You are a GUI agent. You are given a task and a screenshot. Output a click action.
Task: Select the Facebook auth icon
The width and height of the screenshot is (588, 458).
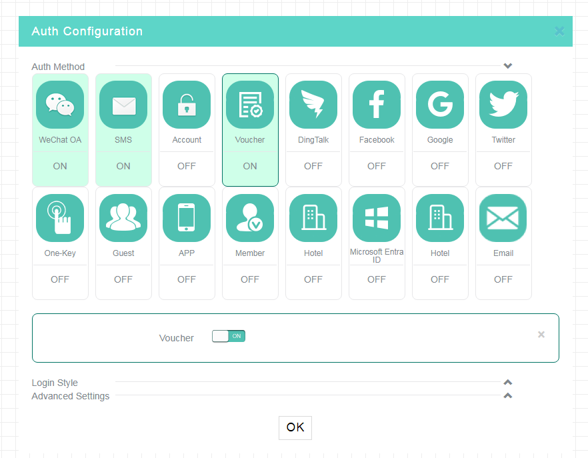click(x=377, y=105)
